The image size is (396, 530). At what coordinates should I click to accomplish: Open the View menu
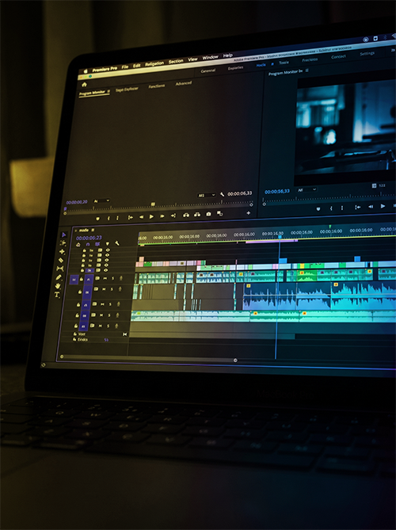point(192,59)
